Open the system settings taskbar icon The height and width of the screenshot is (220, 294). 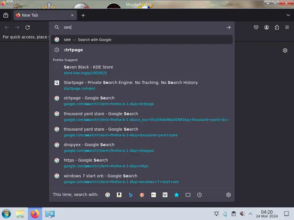pyautogui.click(x=50, y=214)
